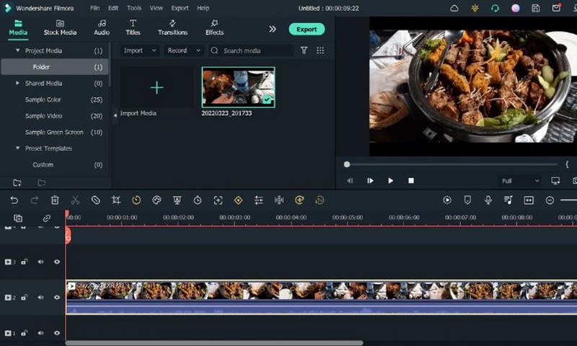
Task: Open the headset support icon
Action: click(495, 8)
